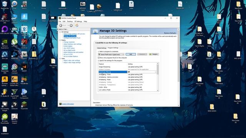The height and width of the screenshot is (138, 246).
Task: Click the Home icon in NVIDIA toolbar
Action: click(77, 25)
